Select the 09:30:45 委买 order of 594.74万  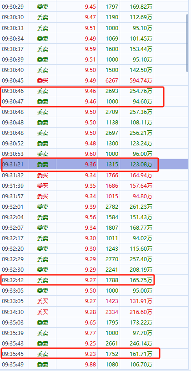click(95, 81)
